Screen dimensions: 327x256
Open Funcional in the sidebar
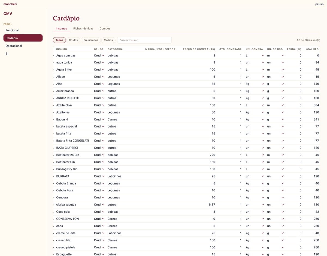23,30
